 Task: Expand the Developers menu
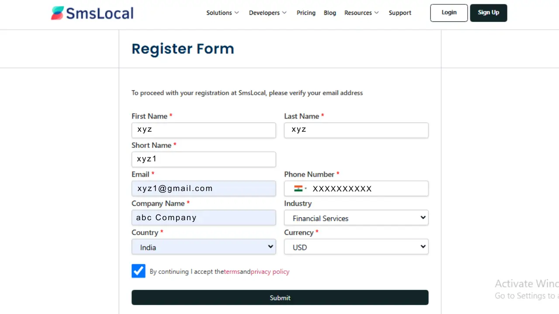coord(268,13)
